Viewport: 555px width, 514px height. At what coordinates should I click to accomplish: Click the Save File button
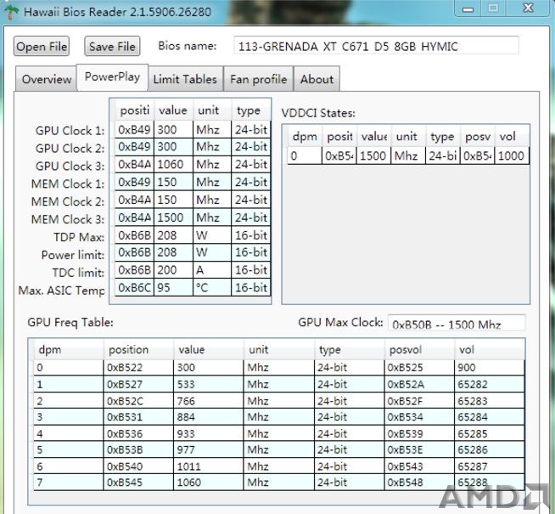[x=112, y=47]
